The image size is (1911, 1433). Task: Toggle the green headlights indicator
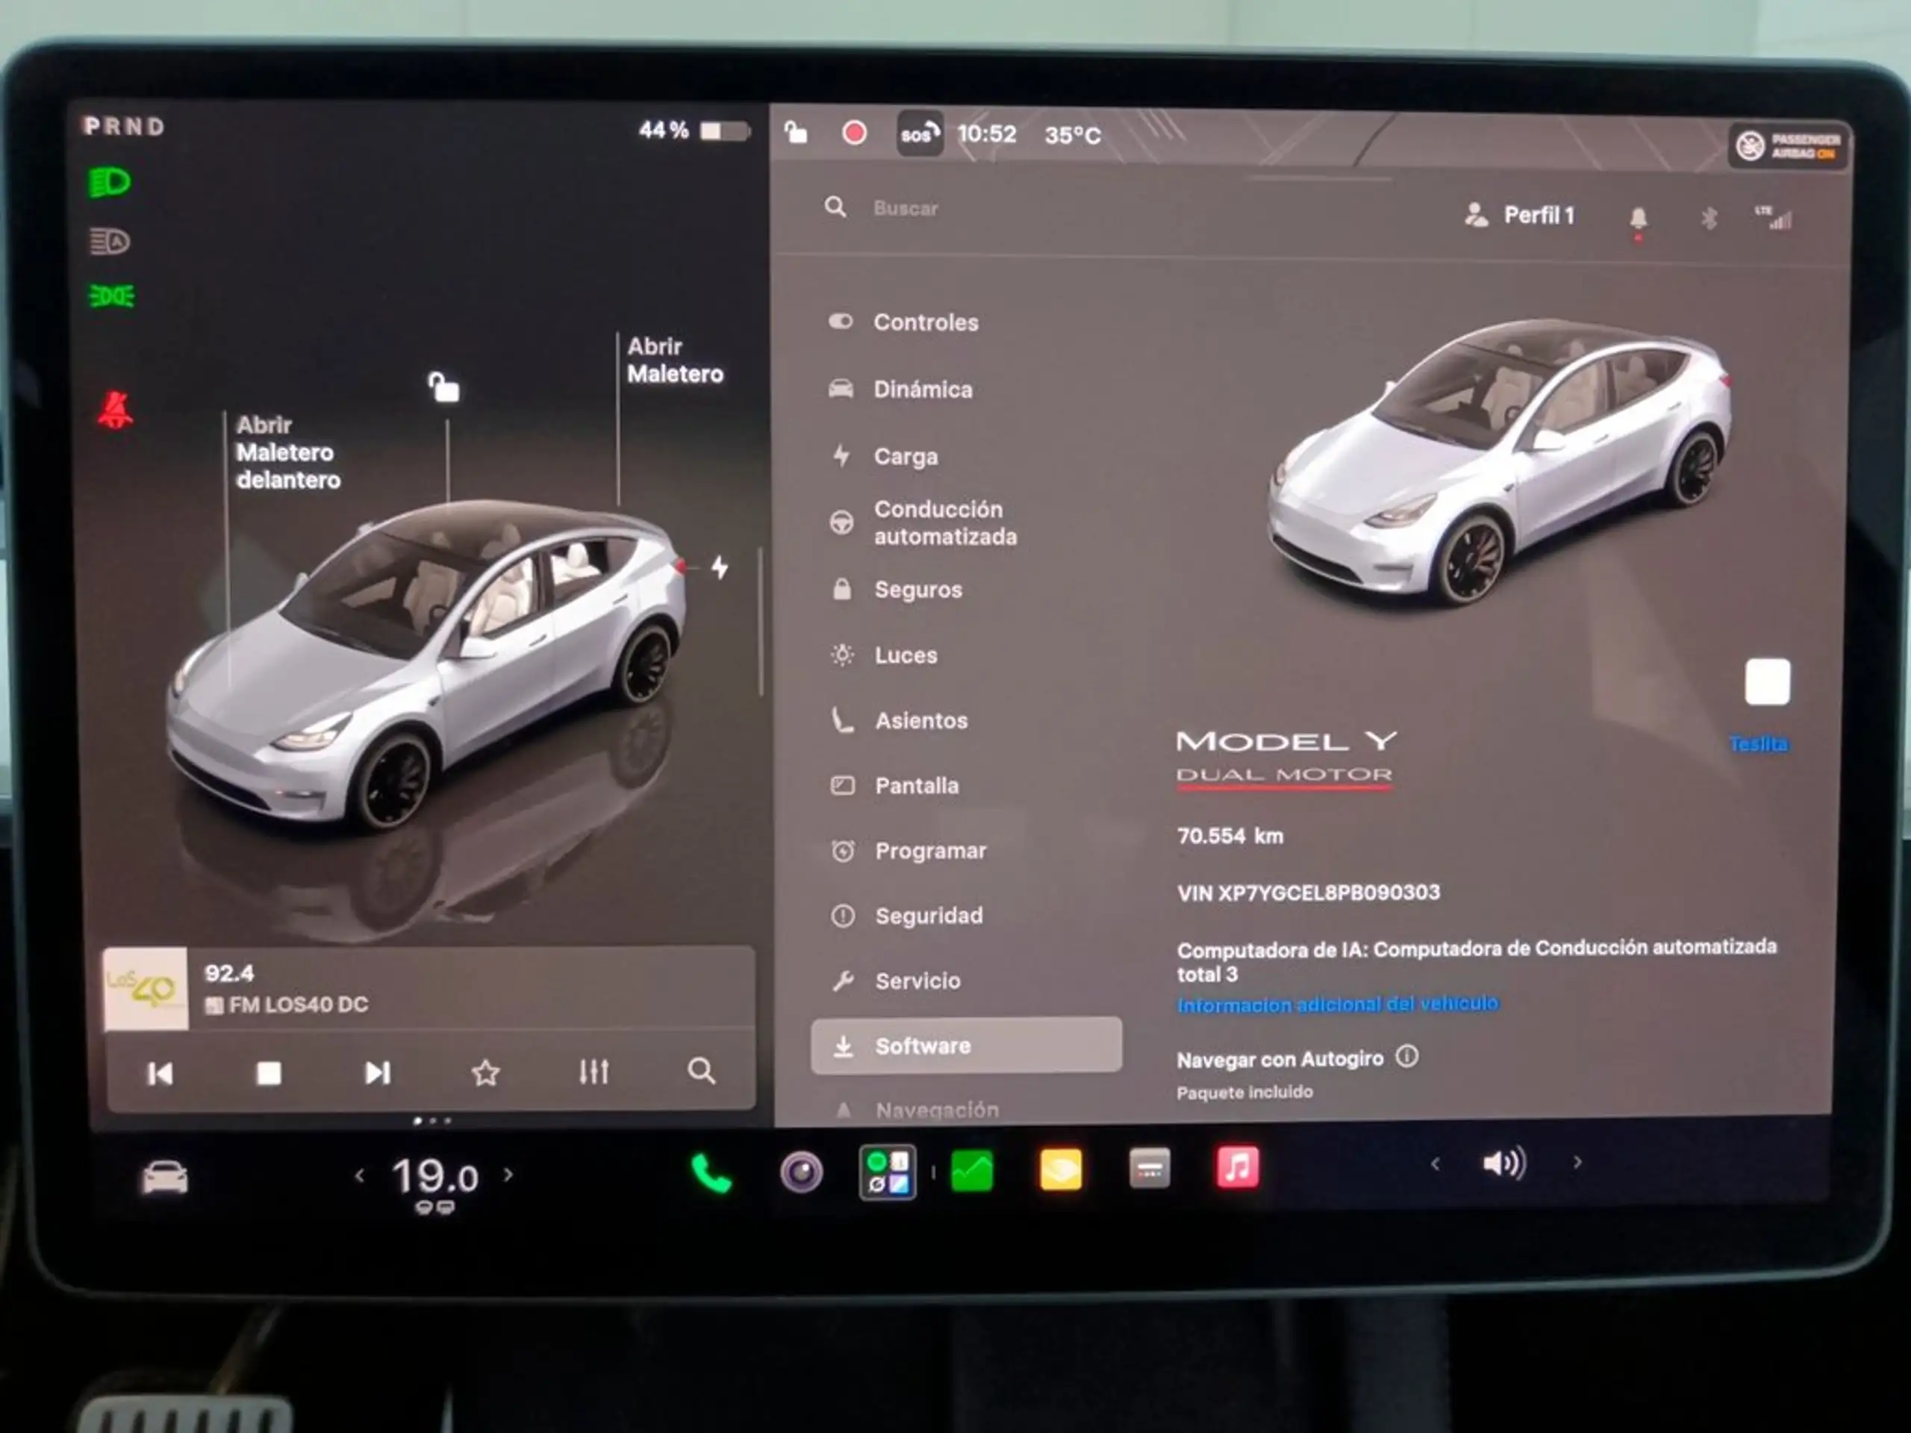coord(110,182)
